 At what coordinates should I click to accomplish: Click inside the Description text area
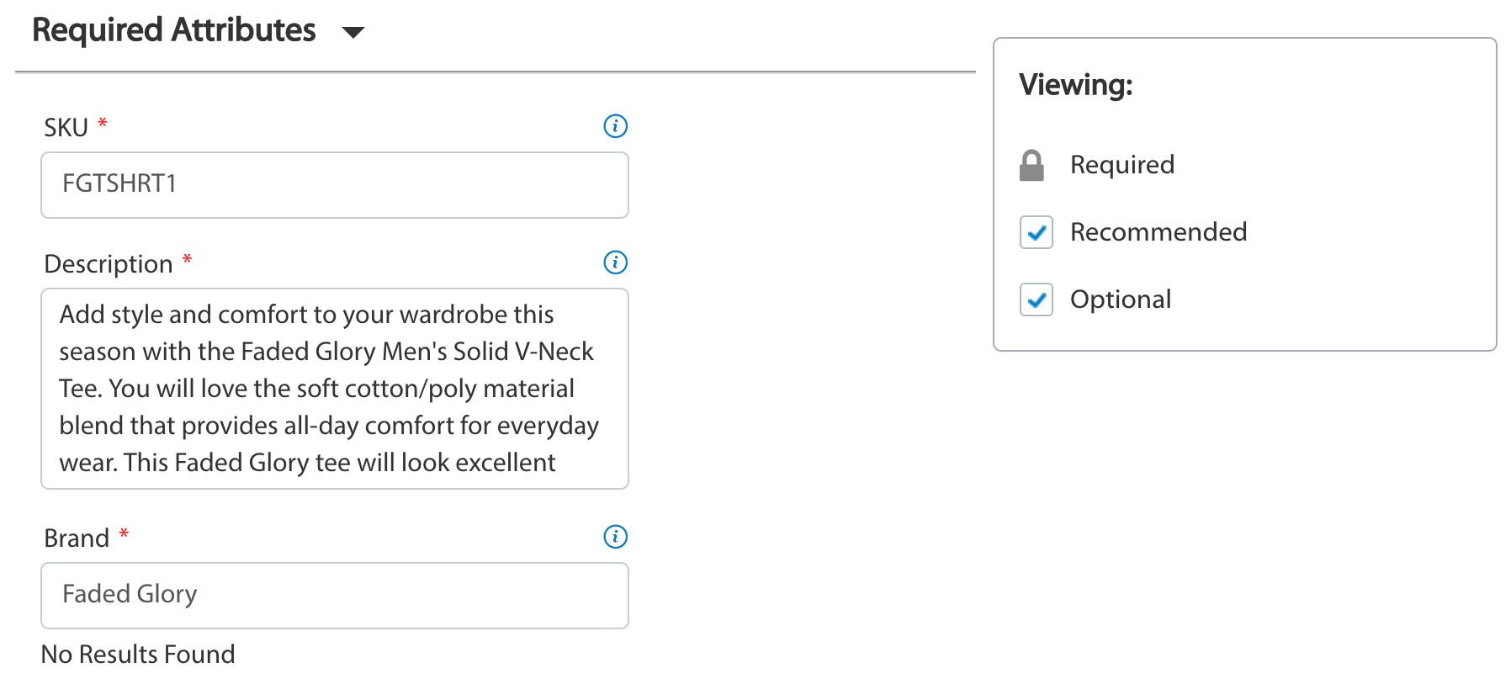click(x=335, y=389)
